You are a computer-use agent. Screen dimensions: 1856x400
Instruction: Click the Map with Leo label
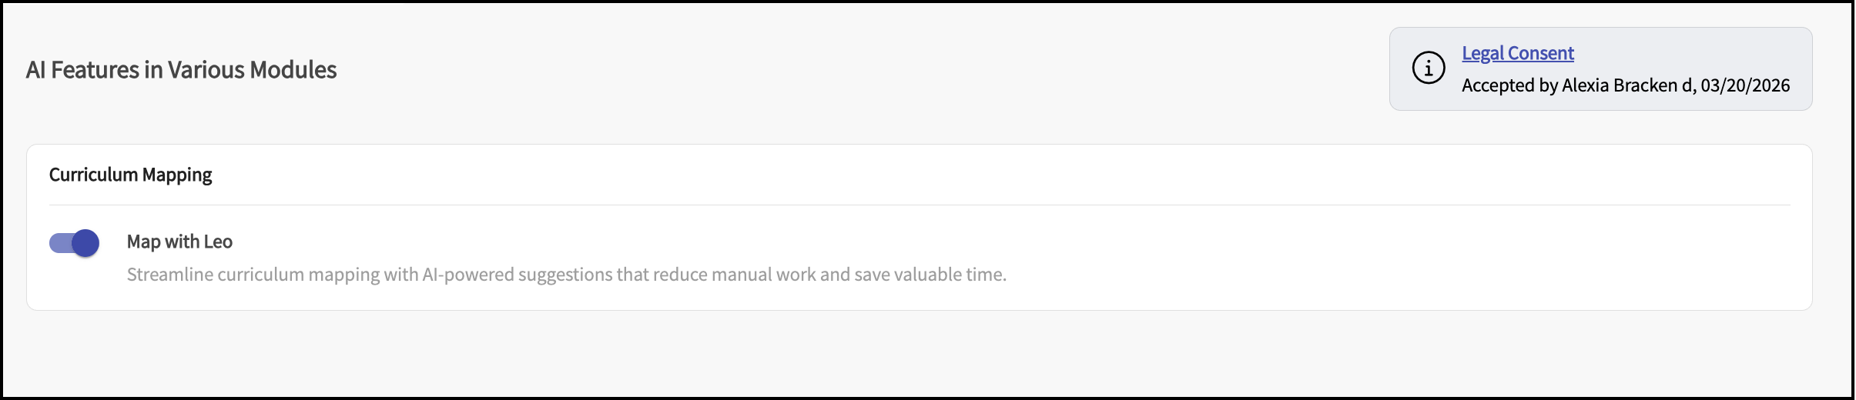click(x=179, y=242)
